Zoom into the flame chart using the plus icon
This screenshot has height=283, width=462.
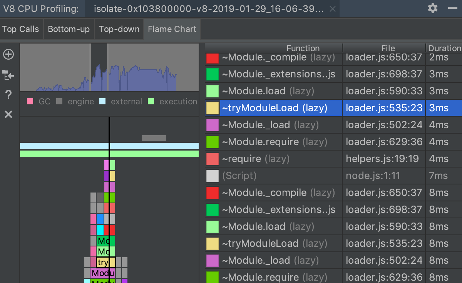click(x=8, y=54)
